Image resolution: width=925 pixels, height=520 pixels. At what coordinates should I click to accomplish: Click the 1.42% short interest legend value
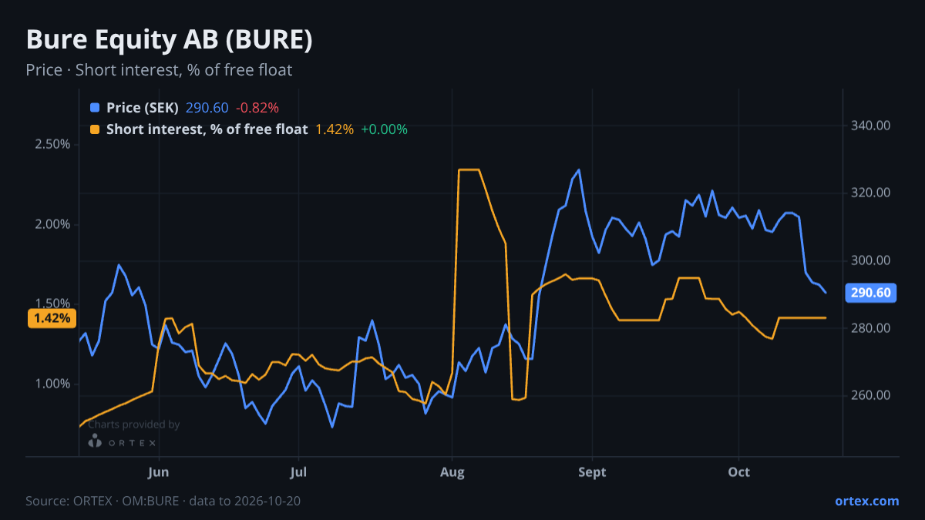[x=335, y=129]
